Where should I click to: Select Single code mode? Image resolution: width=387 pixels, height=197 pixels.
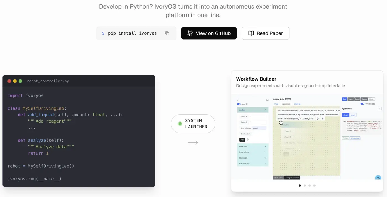point(346,115)
